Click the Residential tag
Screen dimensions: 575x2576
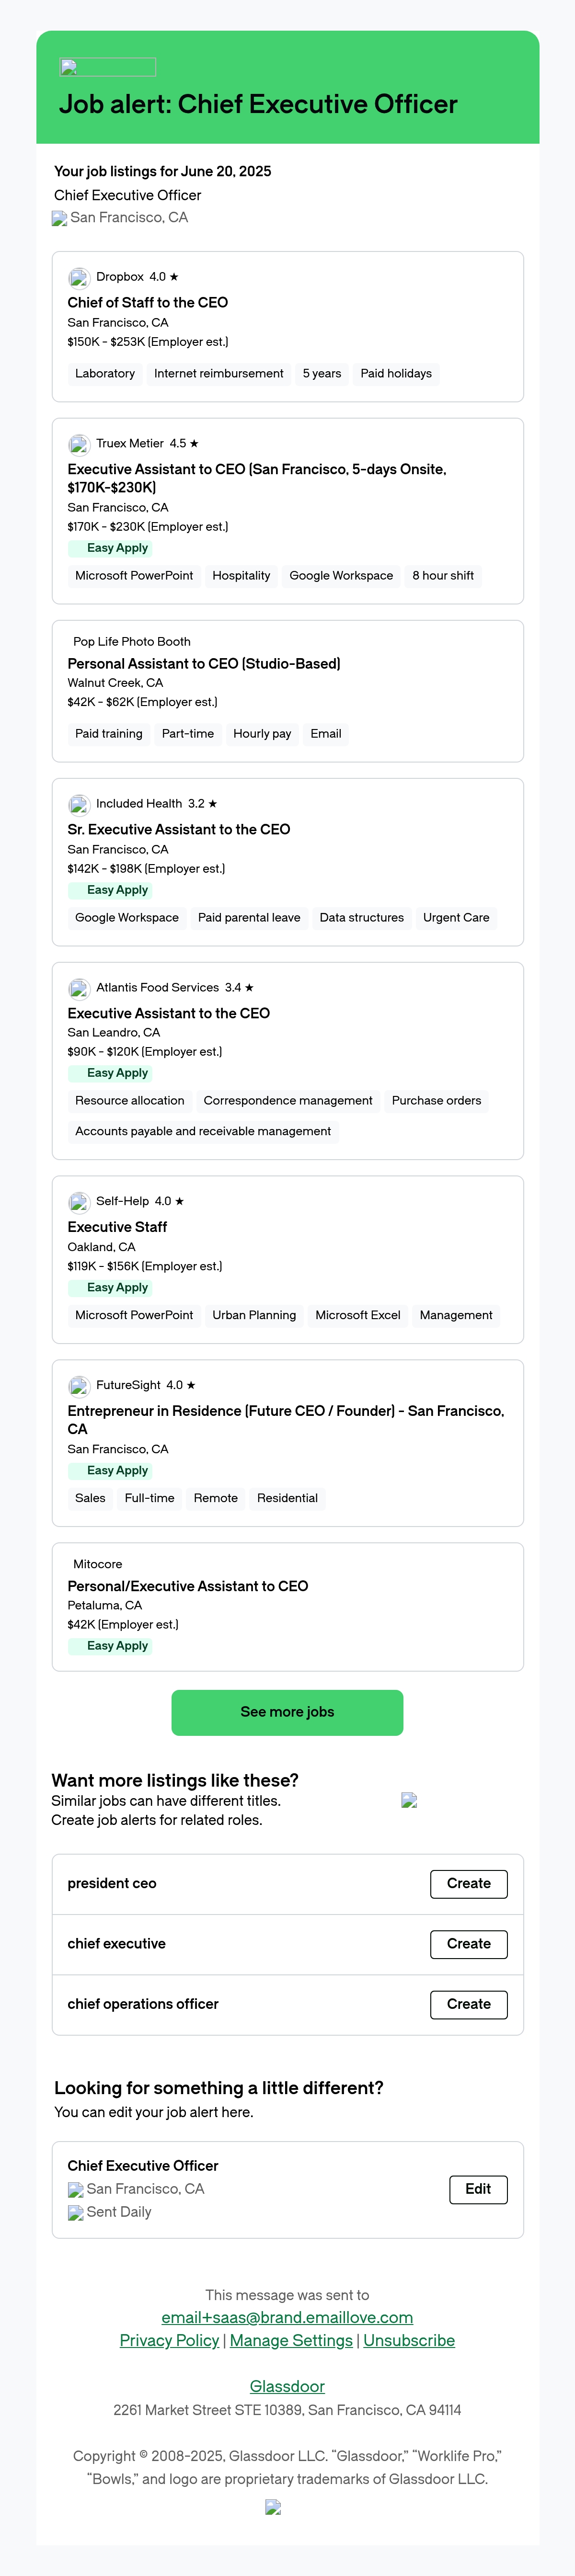click(287, 1499)
